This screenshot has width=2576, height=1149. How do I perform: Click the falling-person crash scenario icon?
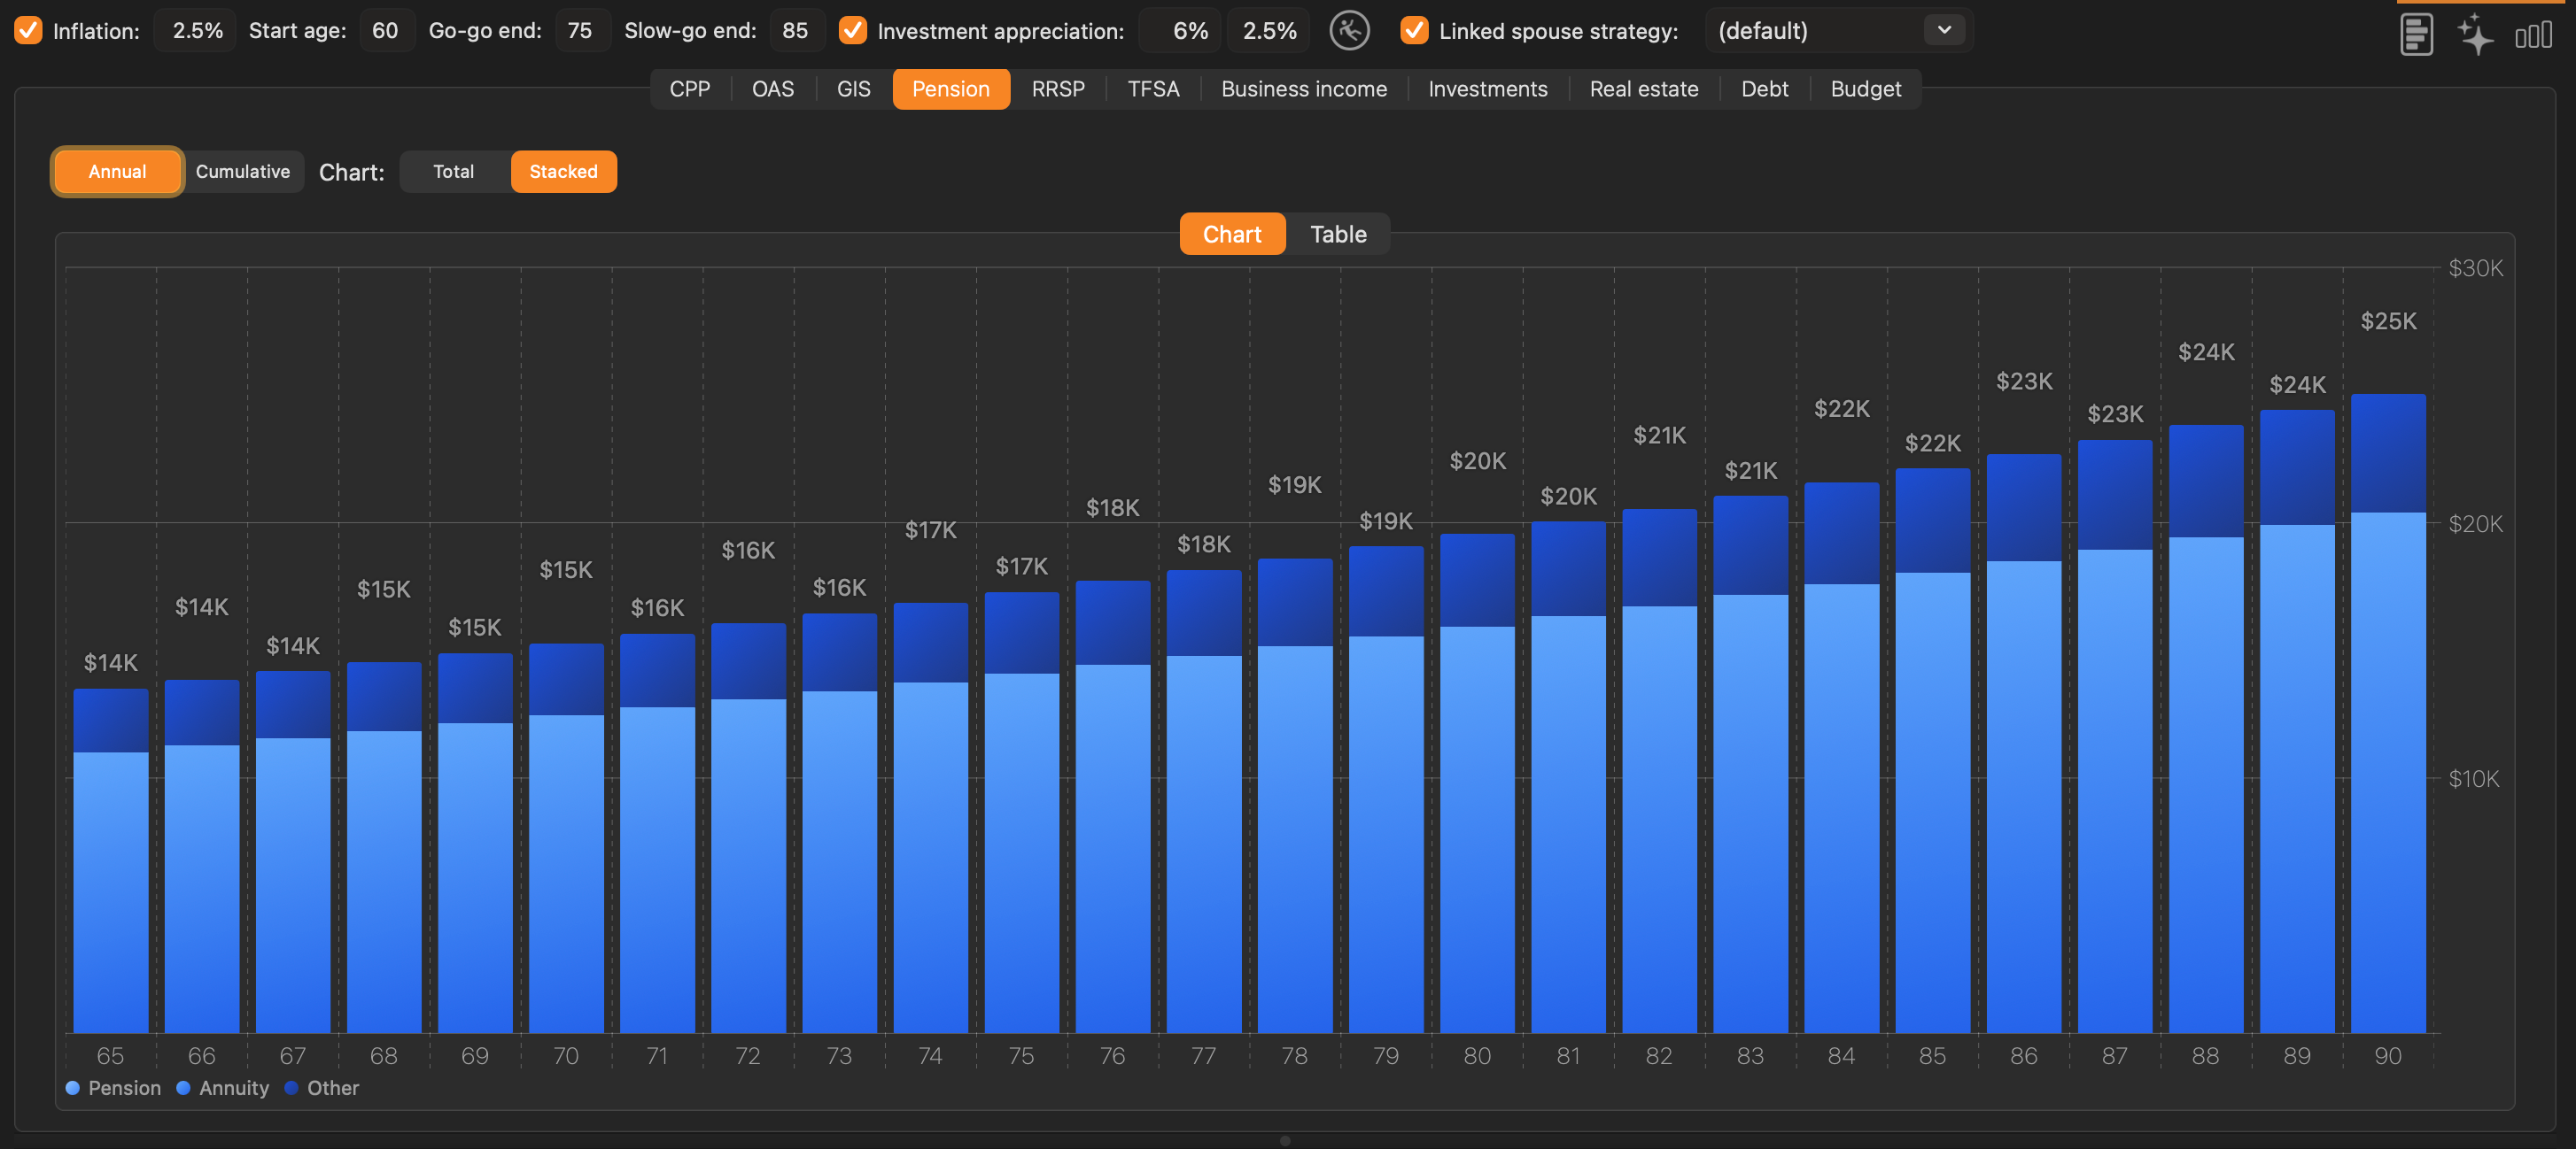click(x=1349, y=30)
